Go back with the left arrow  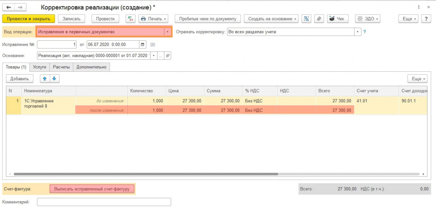click(x=8, y=7)
